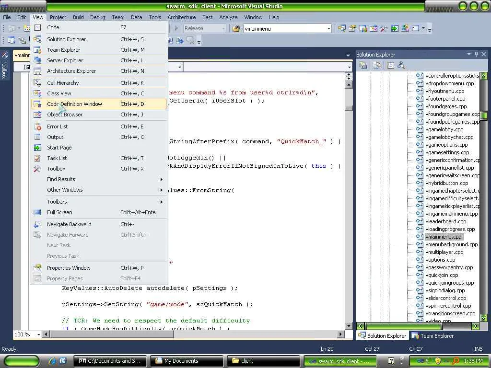Click Find in Files toolbar icon
This screenshot has width=491, height=368.
(x=236, y=29)
